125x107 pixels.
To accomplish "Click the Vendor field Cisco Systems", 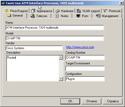I will (34, 48).
